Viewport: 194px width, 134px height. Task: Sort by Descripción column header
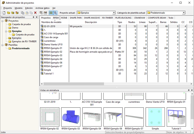[91, 22]
